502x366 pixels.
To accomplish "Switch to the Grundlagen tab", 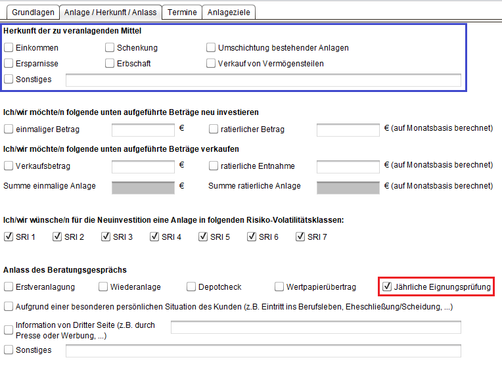I will pyautogui.click(x=33, y=12).
